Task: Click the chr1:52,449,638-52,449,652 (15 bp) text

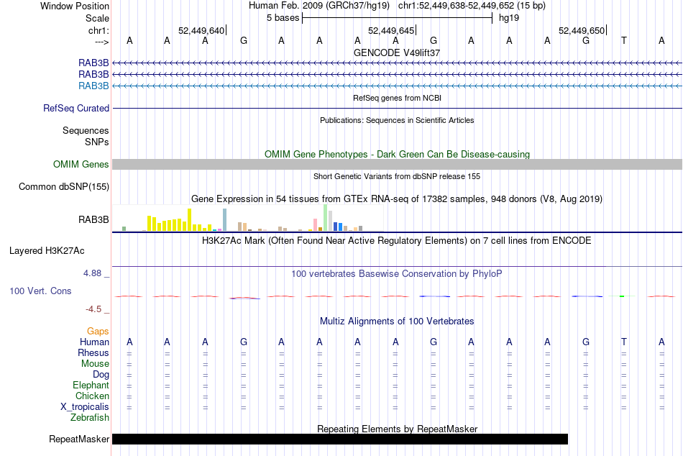Action: click(x=472, y=6)
